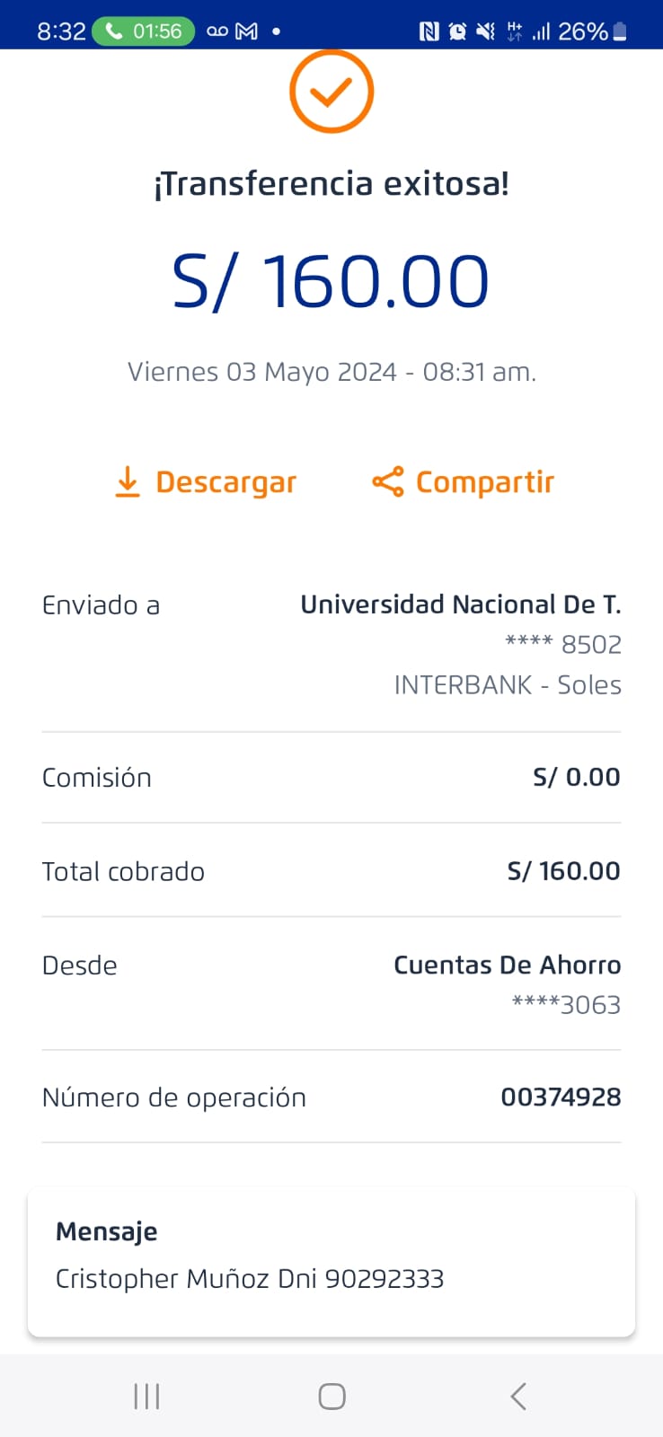Tap the orange success checkmark icon
This screenshot has height=1437, width=663.
tap(331, 92)
